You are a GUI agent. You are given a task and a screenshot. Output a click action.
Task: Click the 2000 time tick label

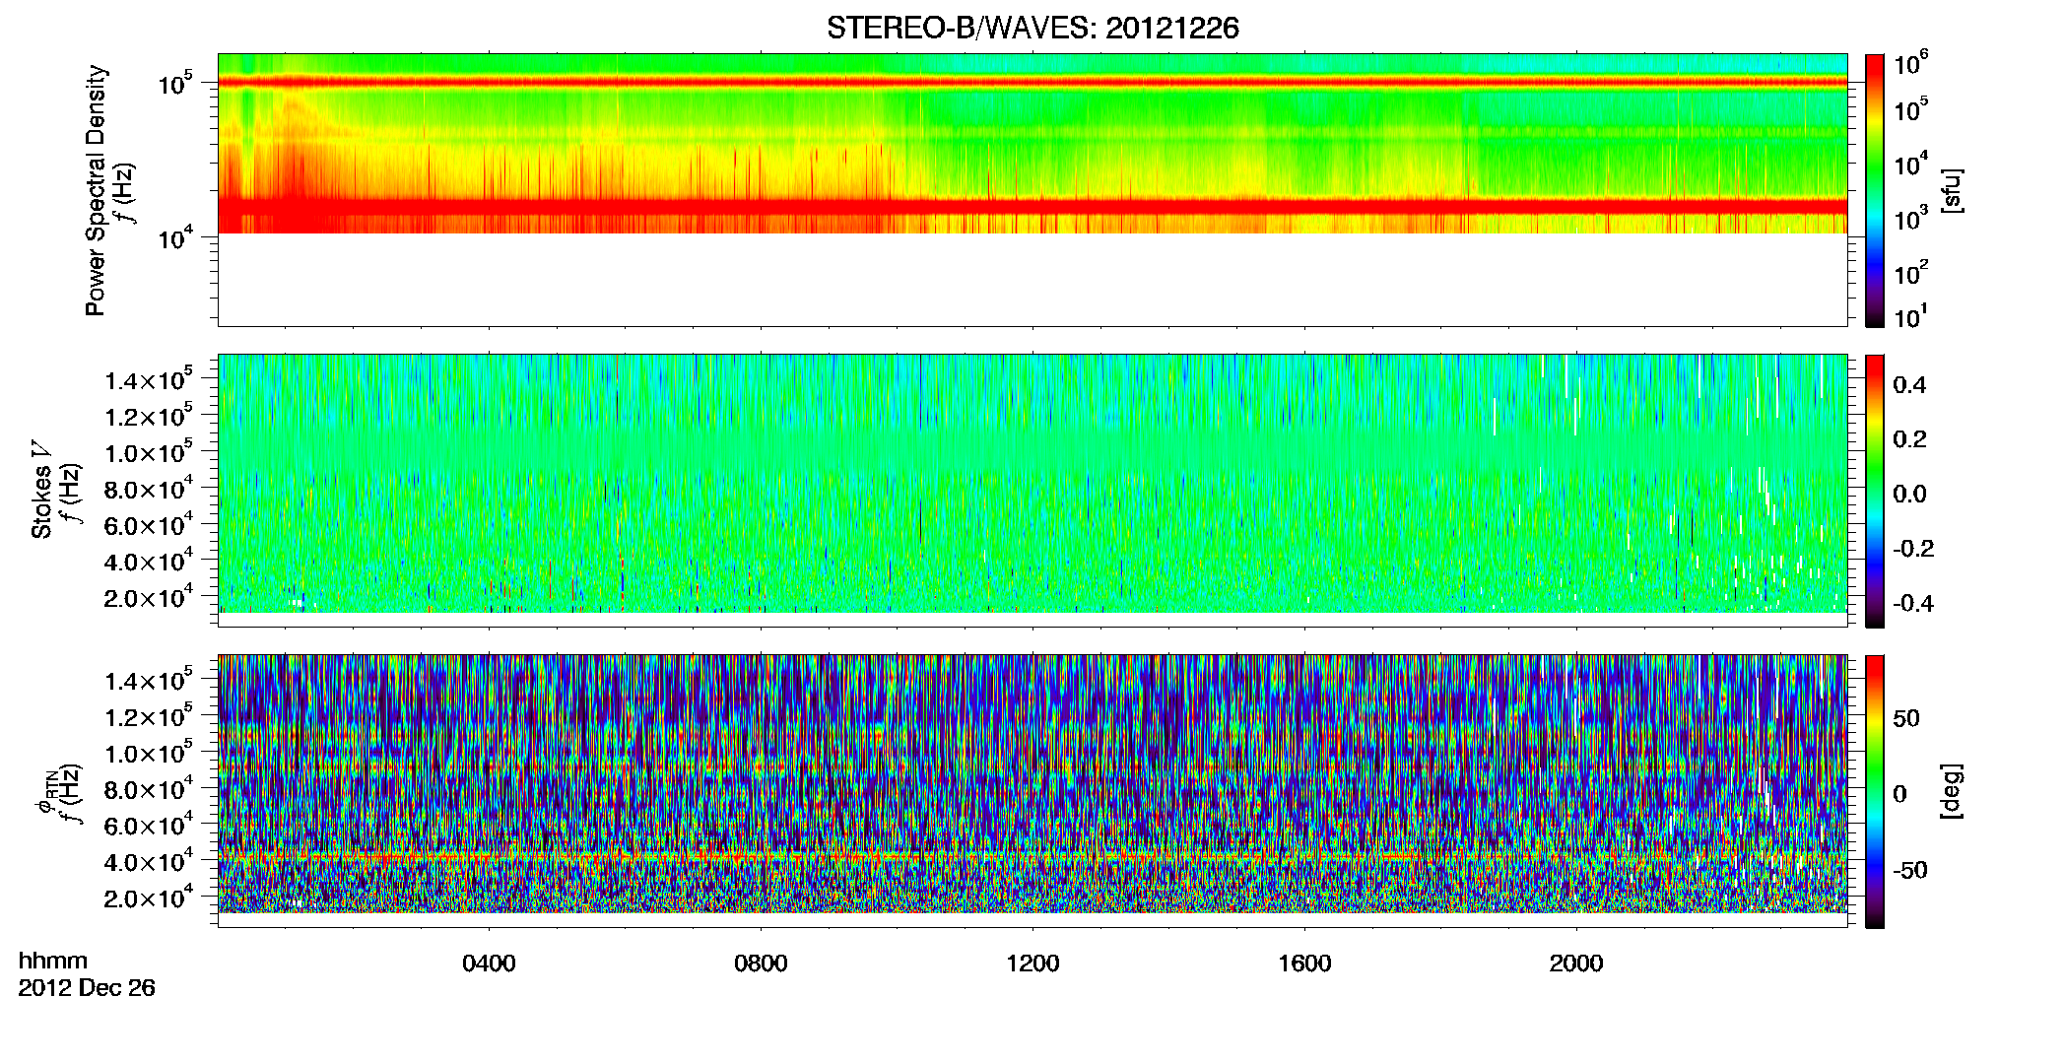(x=1576, y=964)
